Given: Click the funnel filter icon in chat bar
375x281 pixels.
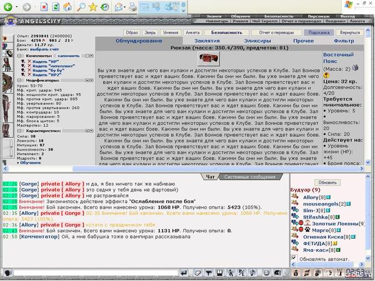Looking at the screenshot, I should click(x=209, y=273).
